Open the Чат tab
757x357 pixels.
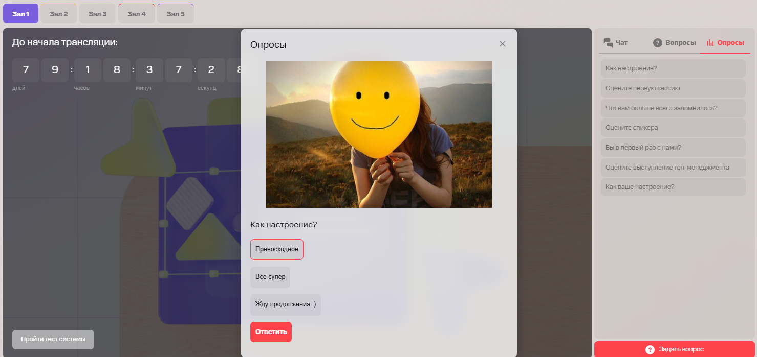click(x=616, y=43)
